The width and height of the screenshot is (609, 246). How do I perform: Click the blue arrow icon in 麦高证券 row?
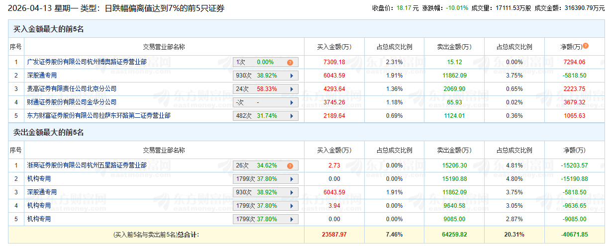click(291, 89)
